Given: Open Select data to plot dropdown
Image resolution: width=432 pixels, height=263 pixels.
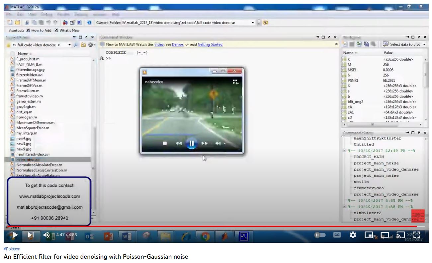Looking at the screenshot, I should click(x=404, y=44).
